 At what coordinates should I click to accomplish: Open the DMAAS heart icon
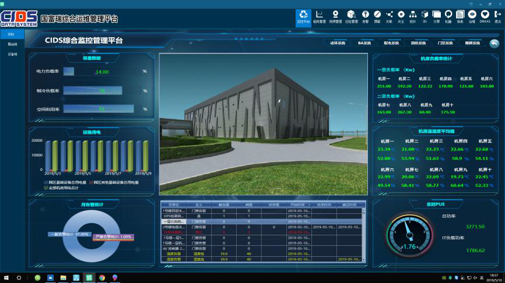coord(485,17)
